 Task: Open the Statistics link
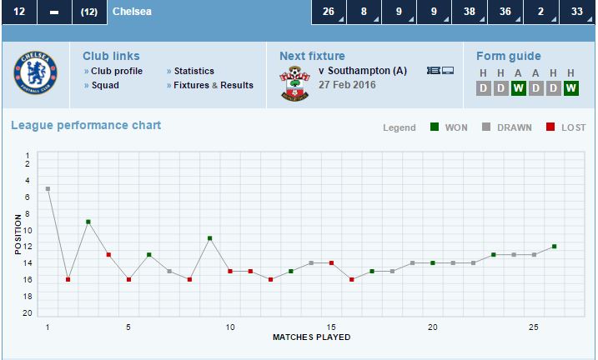point(193,71)
